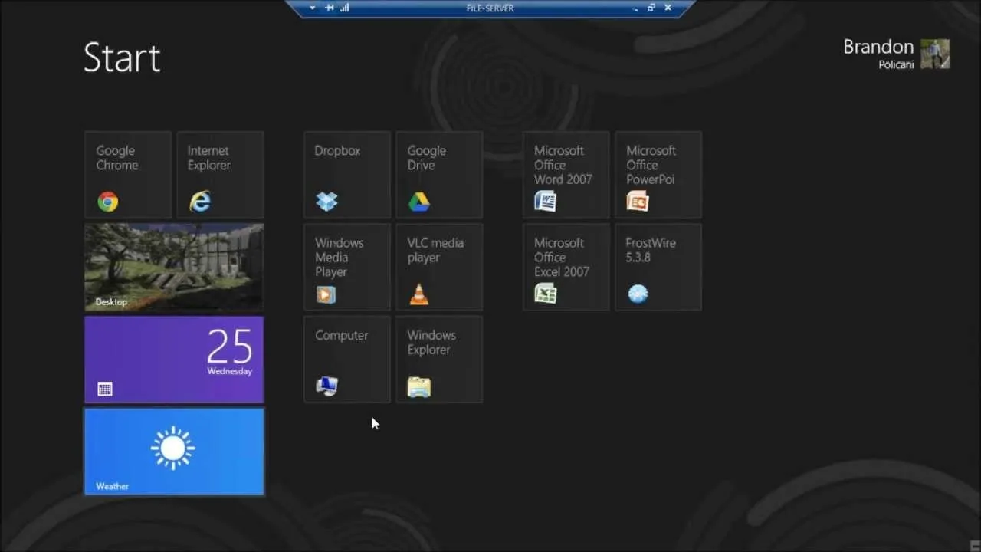
Task: Start VLC media player from its tile
Action: point(439,267)
